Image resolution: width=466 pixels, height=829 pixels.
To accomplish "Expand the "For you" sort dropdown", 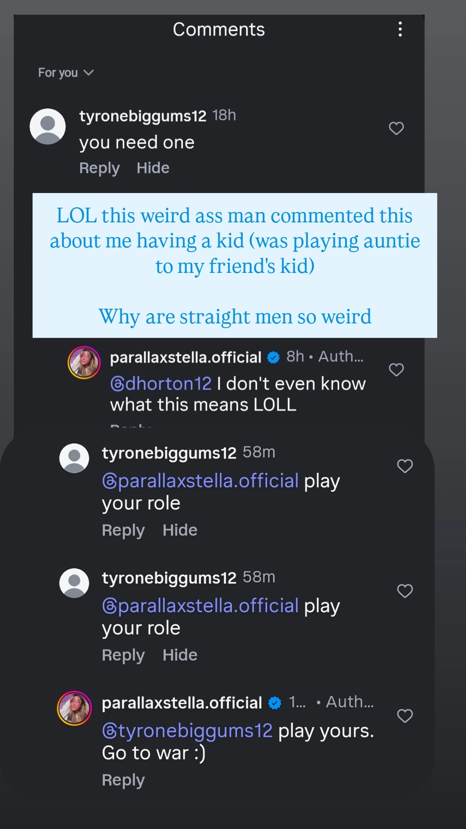I will point(66,73).
